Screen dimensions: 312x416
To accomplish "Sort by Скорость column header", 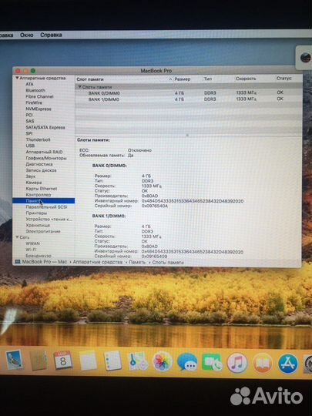I will [246, 79].
